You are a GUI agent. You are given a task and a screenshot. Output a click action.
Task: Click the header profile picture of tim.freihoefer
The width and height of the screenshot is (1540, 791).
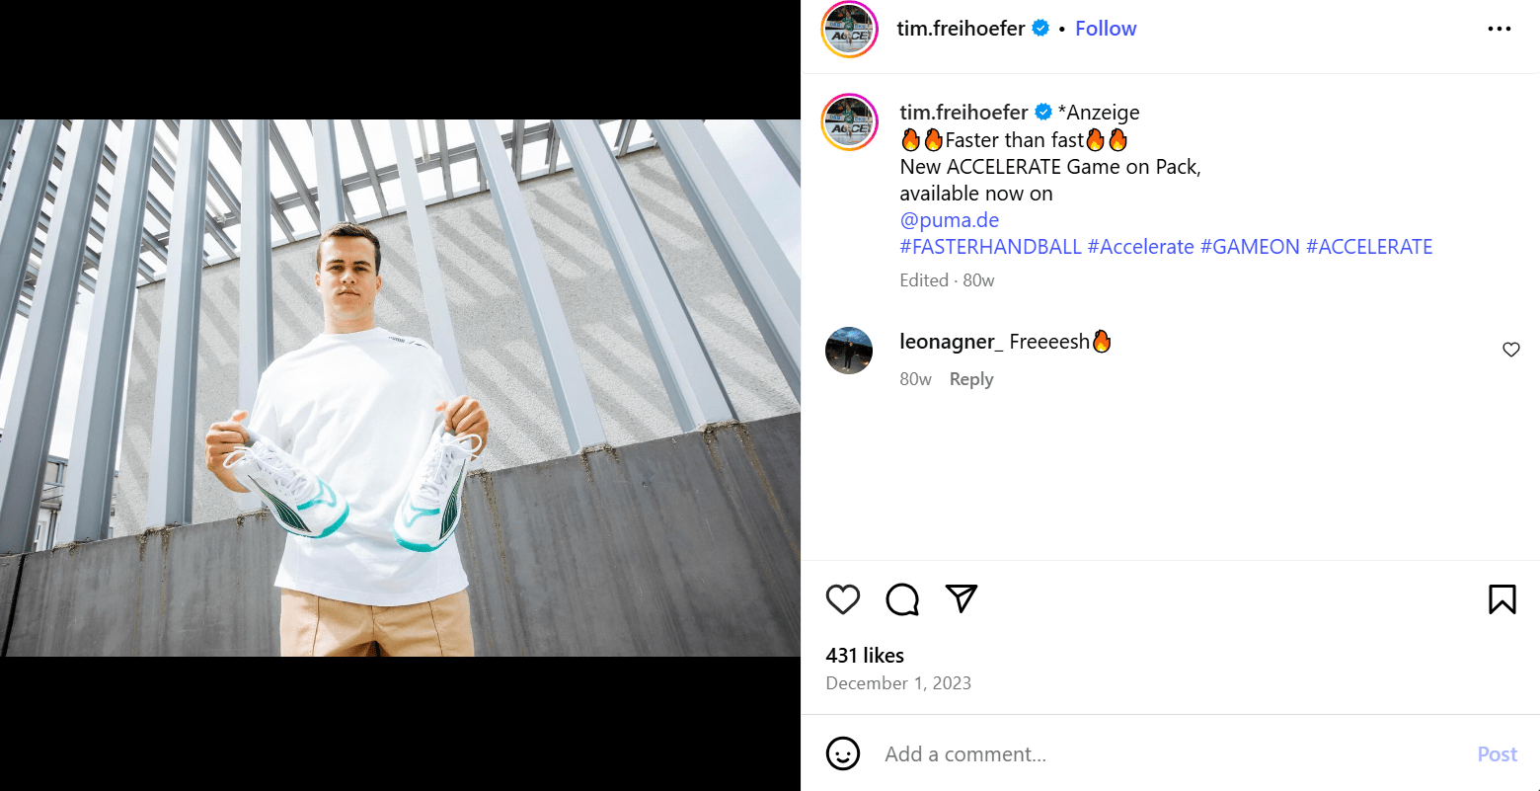850,30
